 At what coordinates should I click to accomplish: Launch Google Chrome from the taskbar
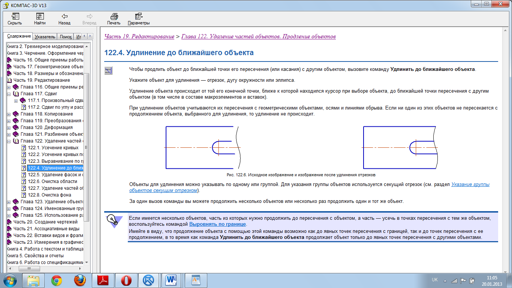pyautogui.click(x=57, y=280)
